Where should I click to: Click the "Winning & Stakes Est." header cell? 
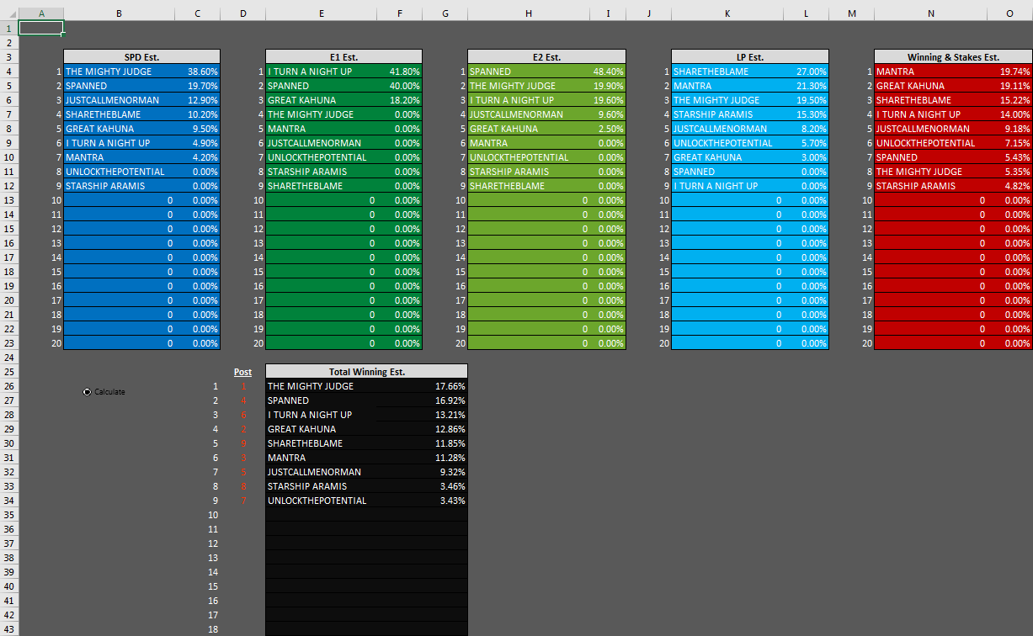click(x=953, y=57)
